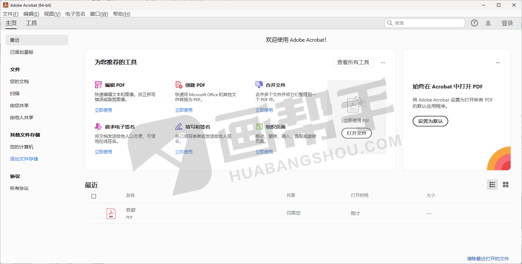Open the 视图(V) menu

click(x=52, y=14)
